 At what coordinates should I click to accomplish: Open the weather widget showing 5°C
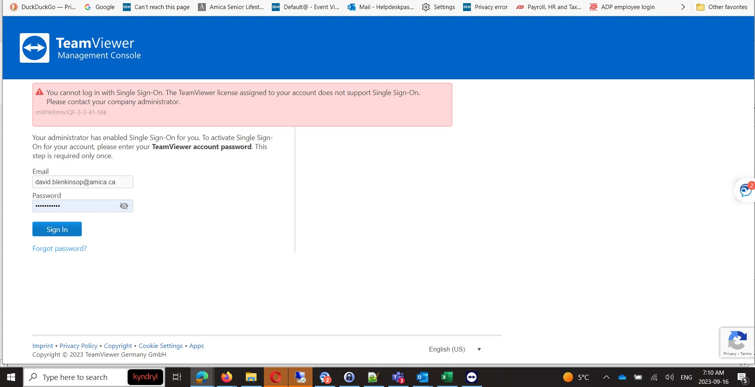(576, 377)
